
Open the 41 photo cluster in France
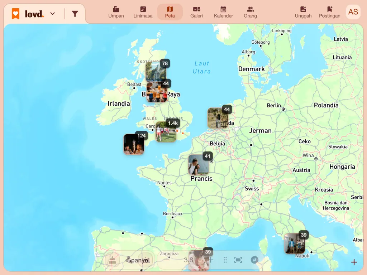pyautogui.click(x=199, y=165)
